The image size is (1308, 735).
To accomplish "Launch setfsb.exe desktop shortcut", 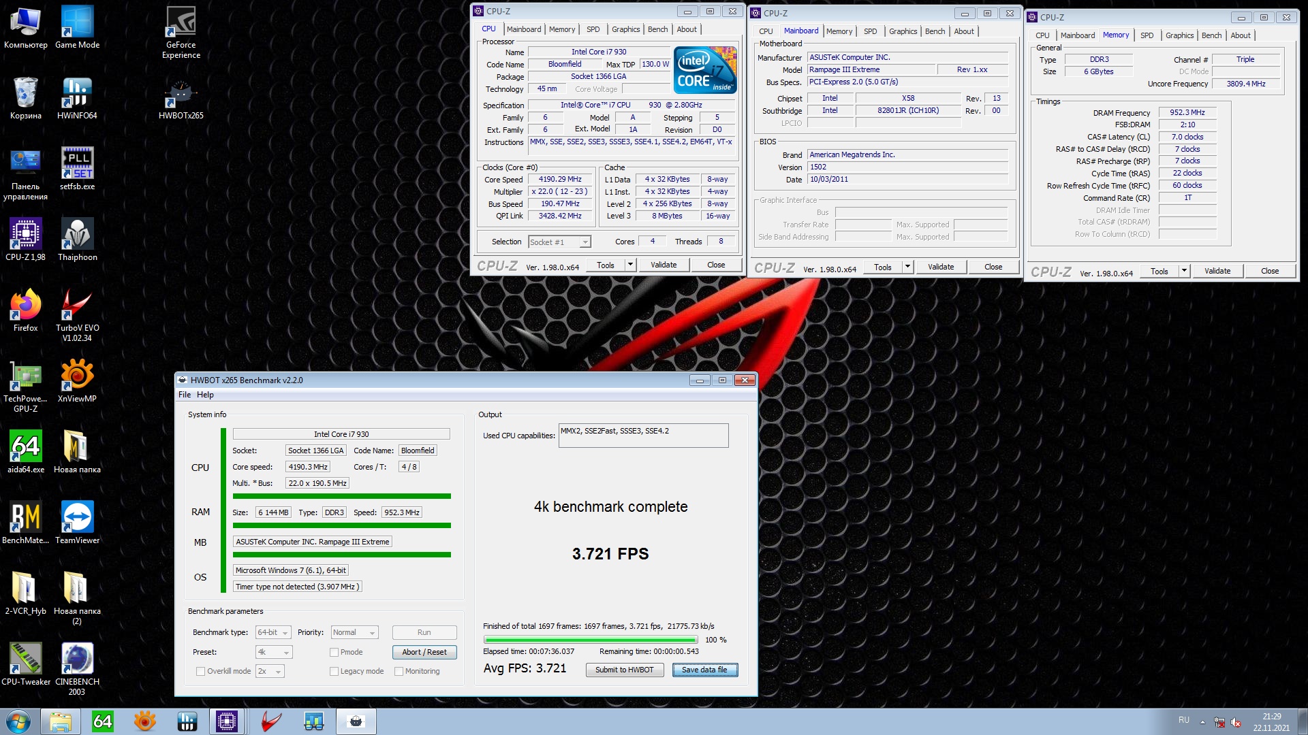I will 77,169.
